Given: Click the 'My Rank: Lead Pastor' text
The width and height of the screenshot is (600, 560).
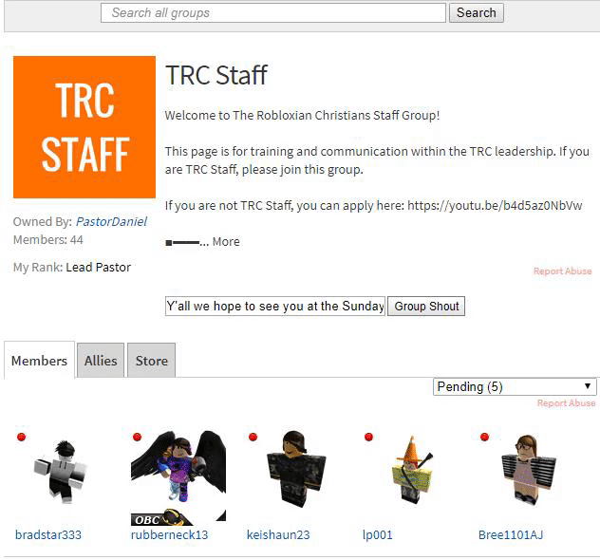Looking at the screenshot, I should [72, 267].
